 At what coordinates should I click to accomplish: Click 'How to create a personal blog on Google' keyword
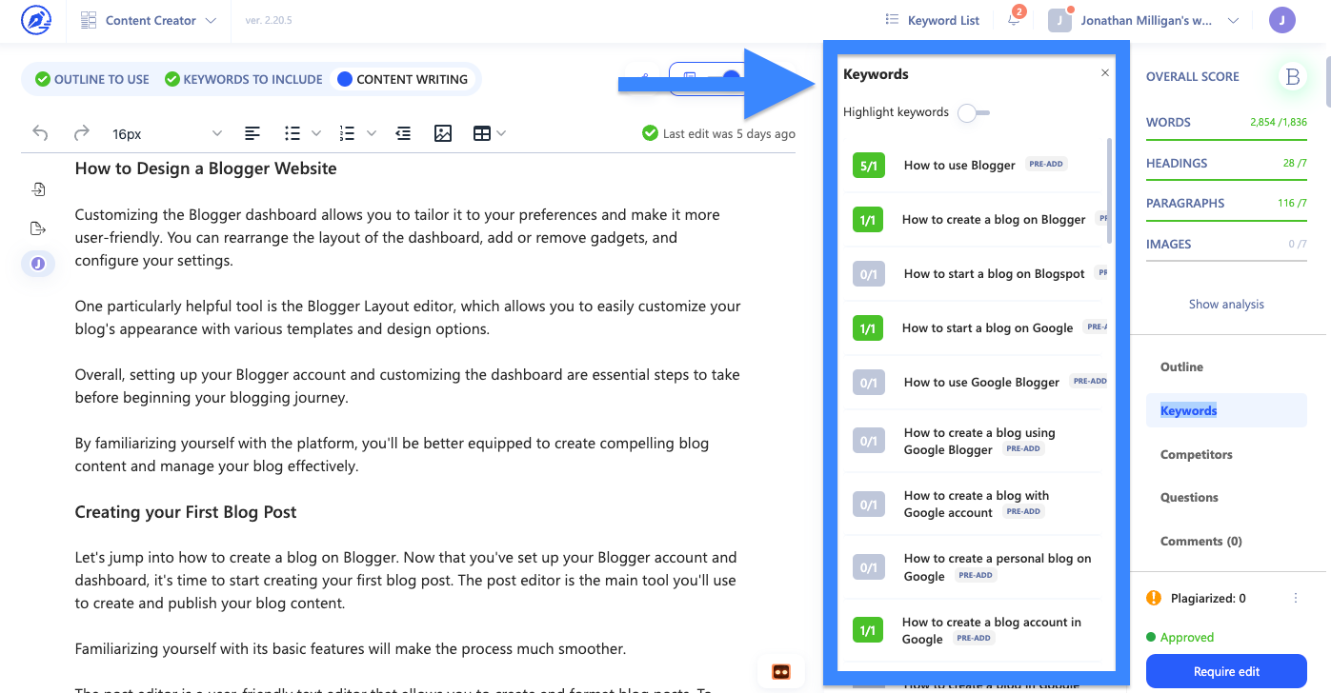(x=998, y=567)
